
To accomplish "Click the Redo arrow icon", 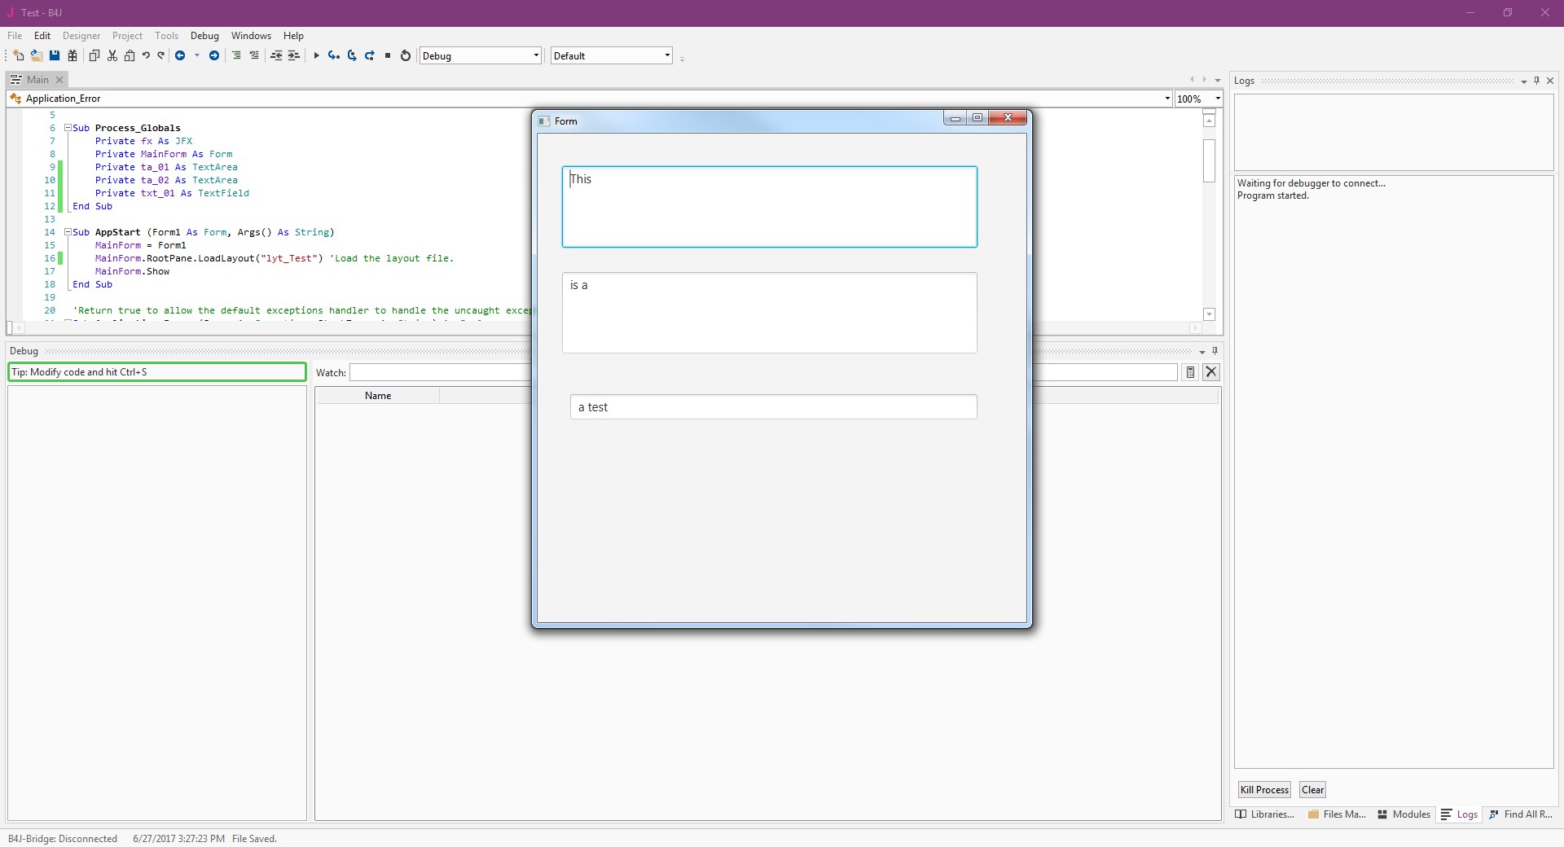I will coord(161,55).
